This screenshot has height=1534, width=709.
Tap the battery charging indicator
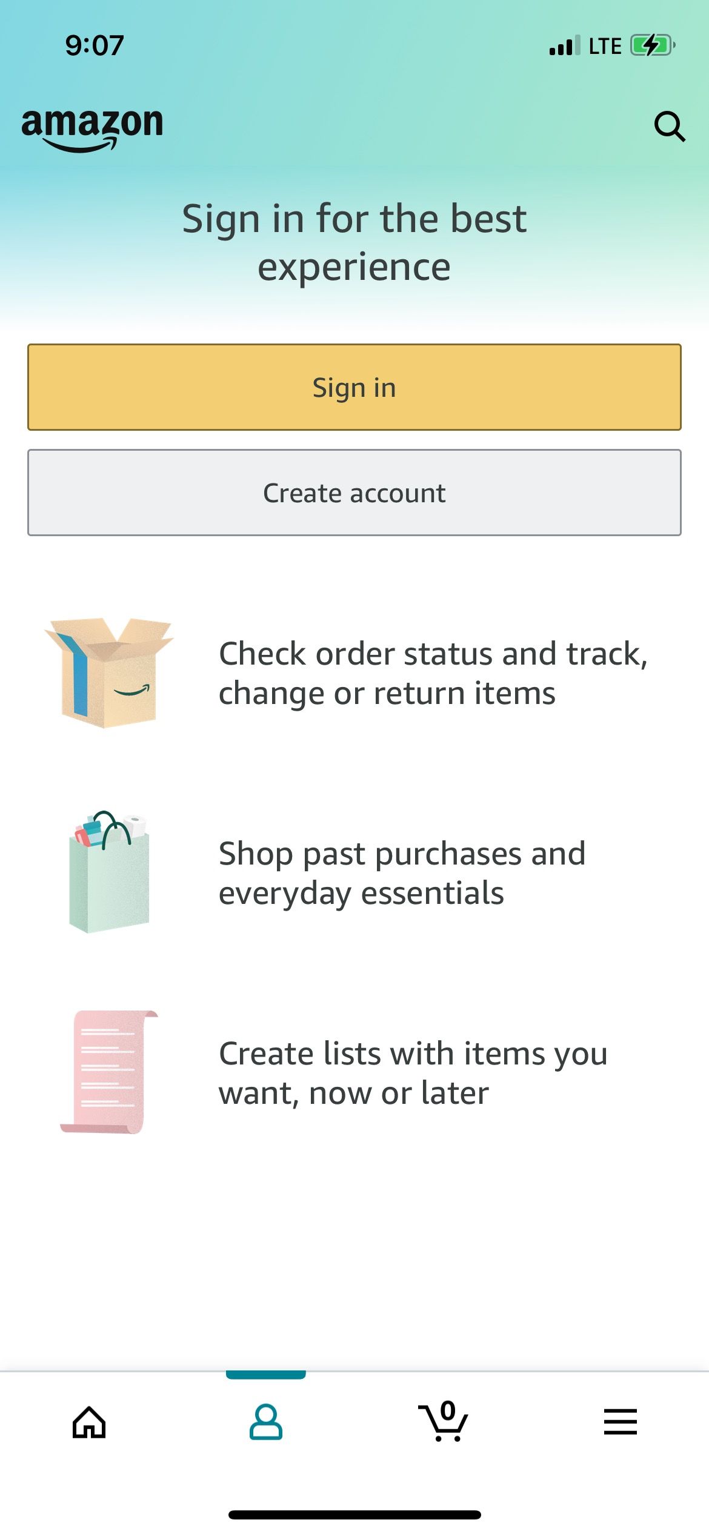coord(652,45)
